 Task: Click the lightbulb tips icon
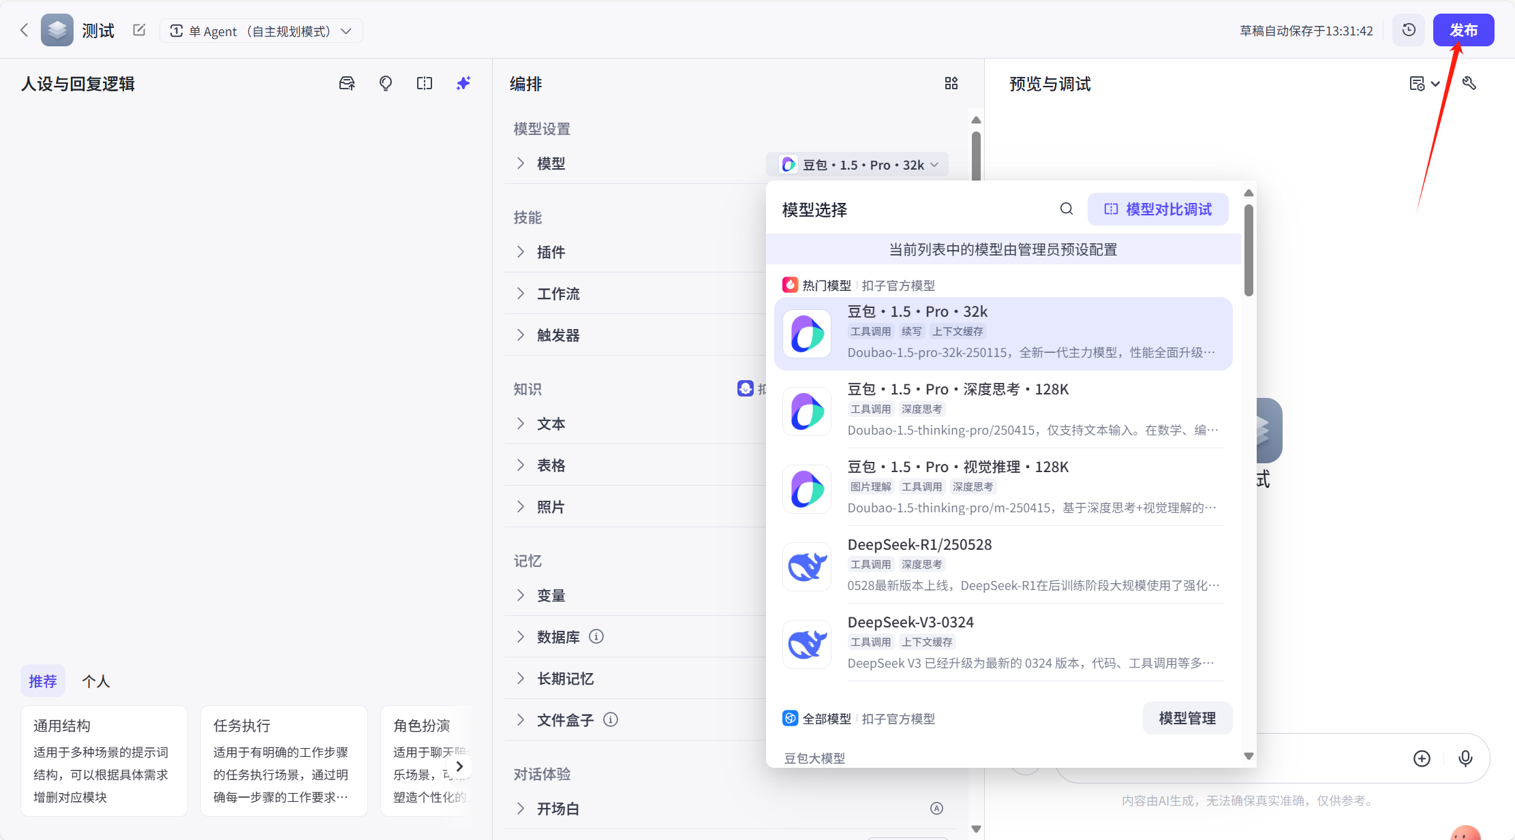pyautogui.click(x=386, y=83)
